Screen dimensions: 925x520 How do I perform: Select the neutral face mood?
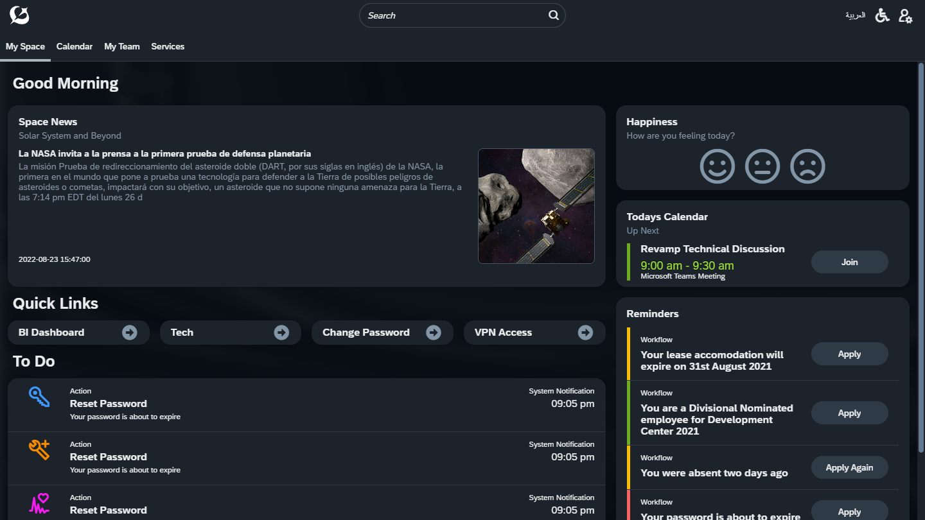[x=762, y=166]
